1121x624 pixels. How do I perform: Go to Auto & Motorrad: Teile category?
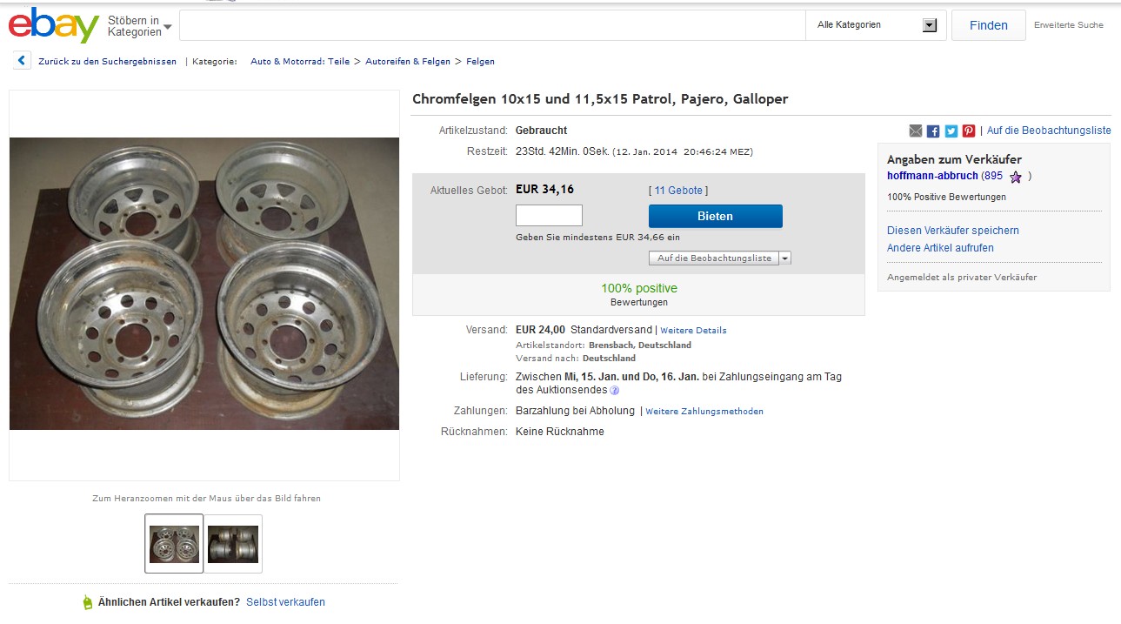coord(300,62)
